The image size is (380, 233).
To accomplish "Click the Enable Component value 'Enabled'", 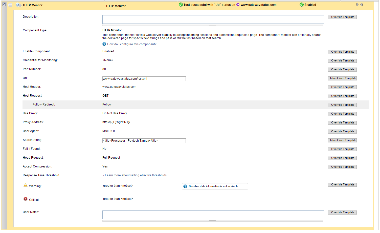I will point(108,51).
